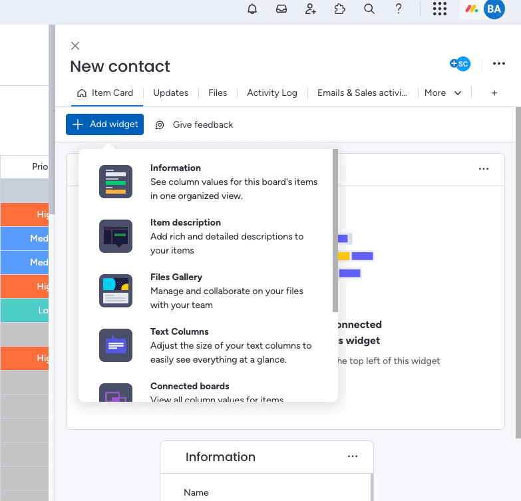521x501 pixels.
Task: Open Information widget three-dot menu
Action: [353, 456]
